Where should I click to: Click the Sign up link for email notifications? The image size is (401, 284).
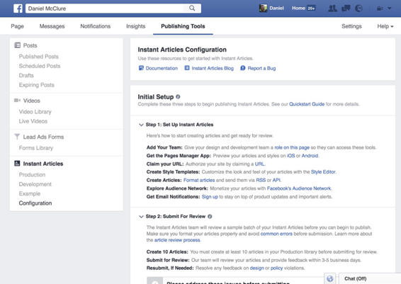coord(210,197)
